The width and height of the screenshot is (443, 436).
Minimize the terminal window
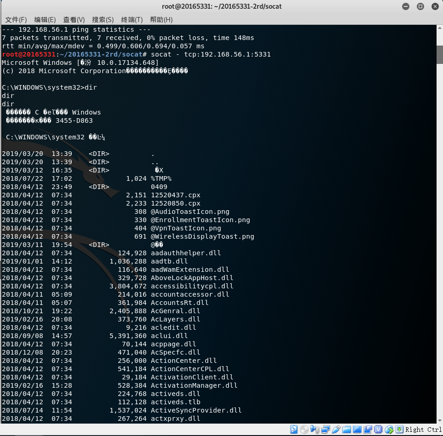[406, 6]
